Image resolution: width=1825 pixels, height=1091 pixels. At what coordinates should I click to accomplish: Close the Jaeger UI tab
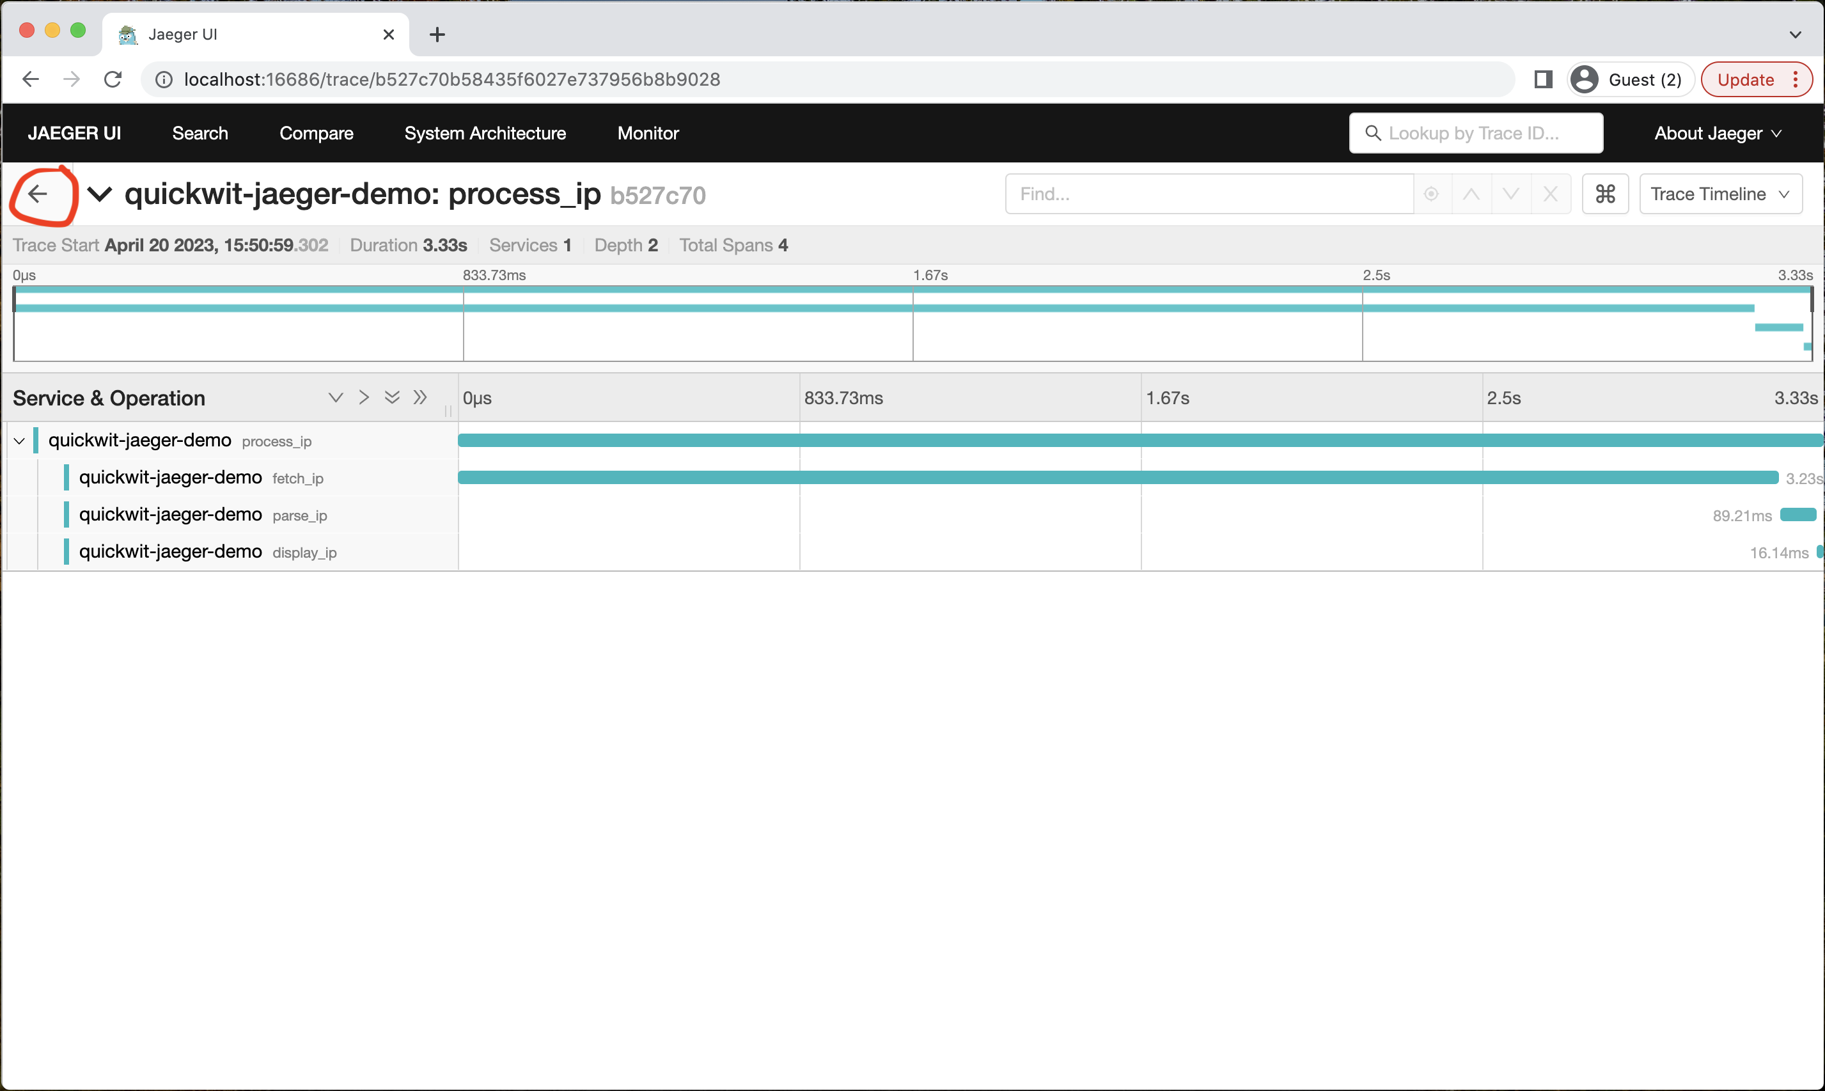pos(389,35)
